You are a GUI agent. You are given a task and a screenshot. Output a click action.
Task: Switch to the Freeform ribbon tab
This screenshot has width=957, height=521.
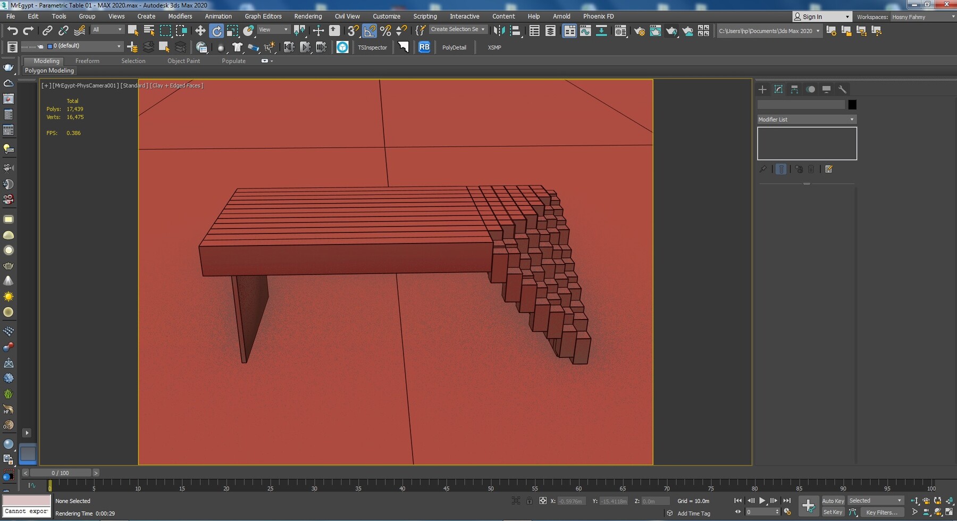point(87,61)
